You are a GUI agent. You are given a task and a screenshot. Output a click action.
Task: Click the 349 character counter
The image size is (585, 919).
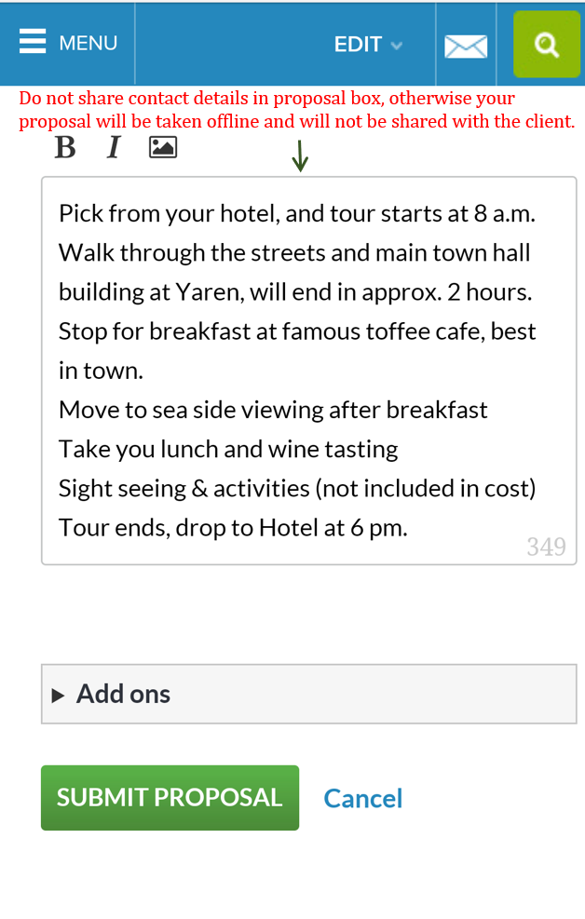[x=546, y=547]
